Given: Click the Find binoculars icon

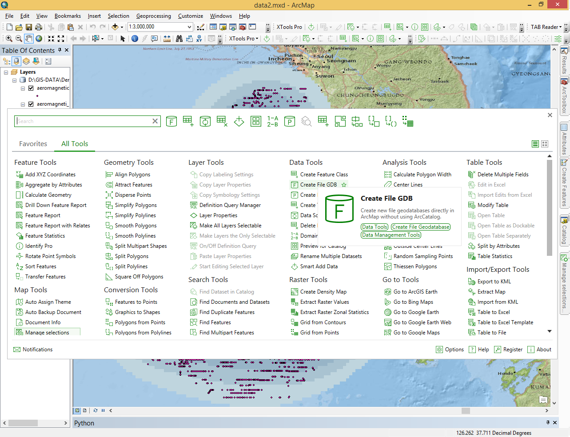Looking at the screenshot, I should point(179,39).
